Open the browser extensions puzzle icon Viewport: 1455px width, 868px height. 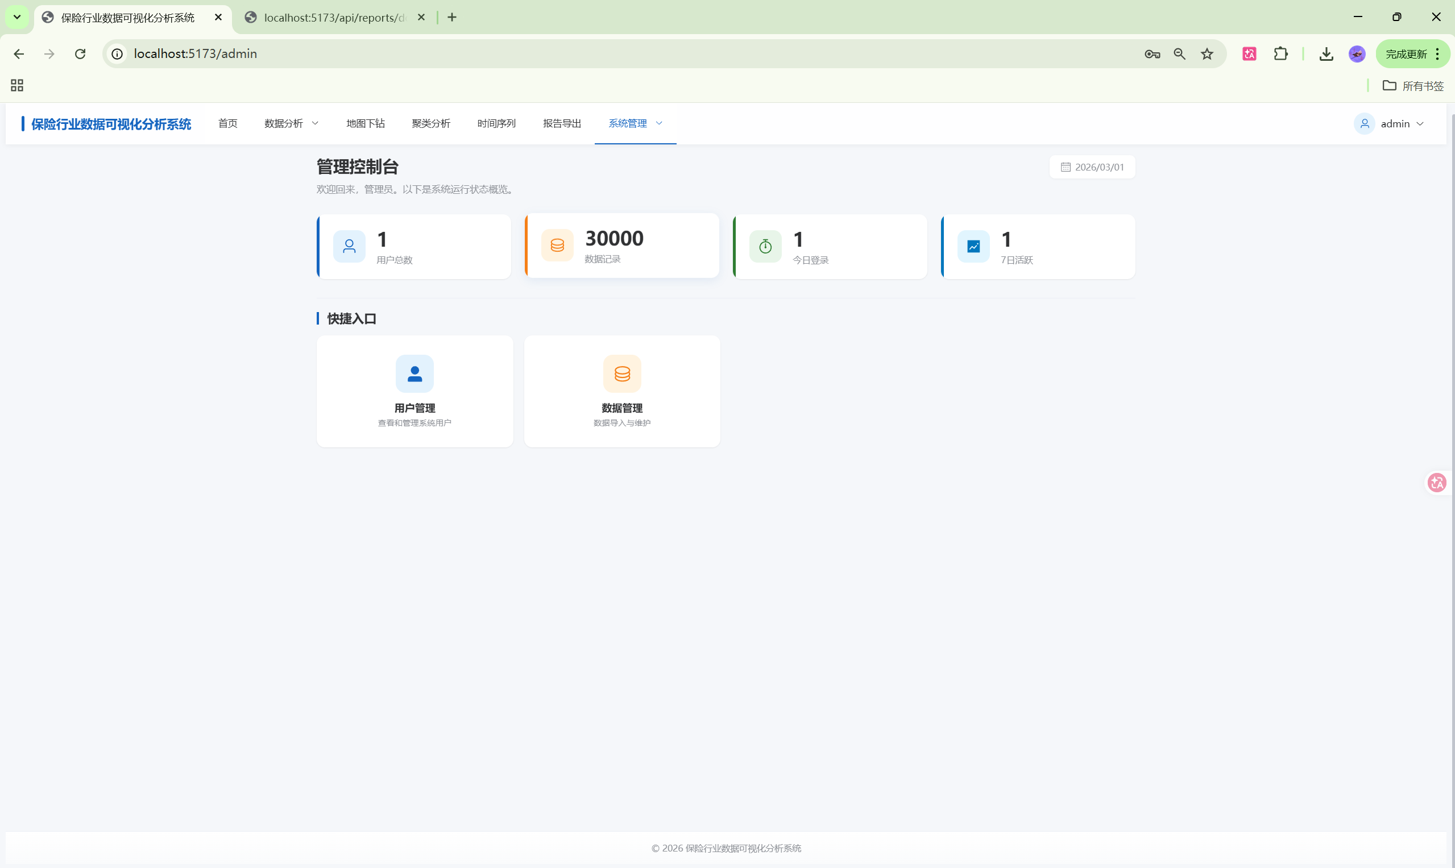pos(1280,54)
